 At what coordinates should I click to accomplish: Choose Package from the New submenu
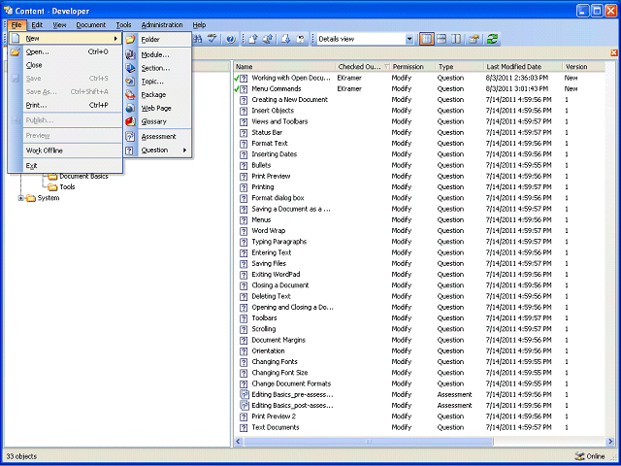(x=158, y=95)
